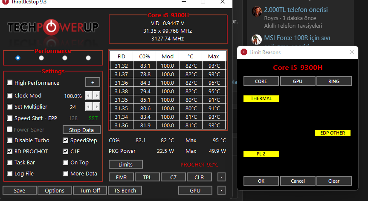Click the GPU header in Limit Reasons
Screen dimensions: 368x201
pyautogui.click(x=298, y=81)
